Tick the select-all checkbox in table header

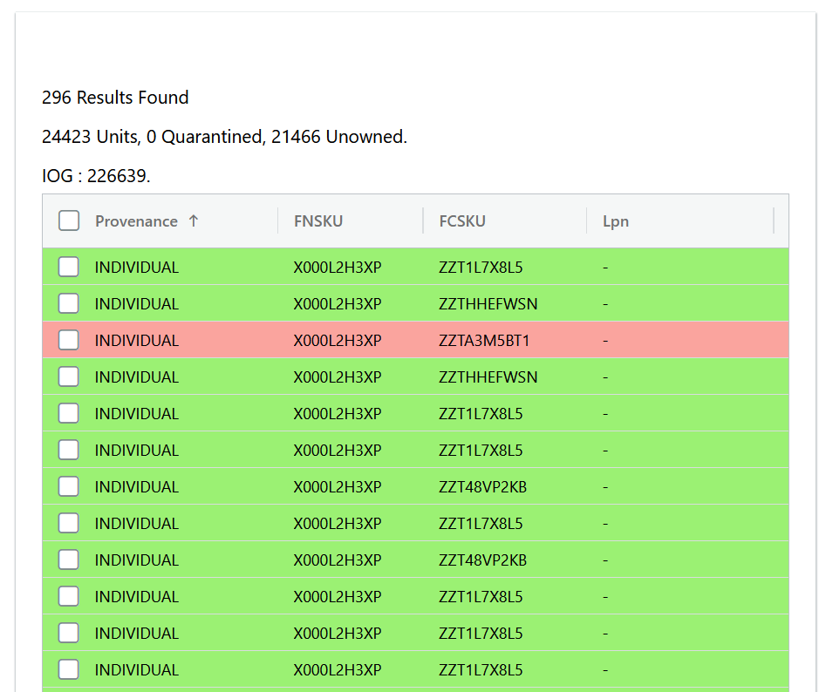69,220
